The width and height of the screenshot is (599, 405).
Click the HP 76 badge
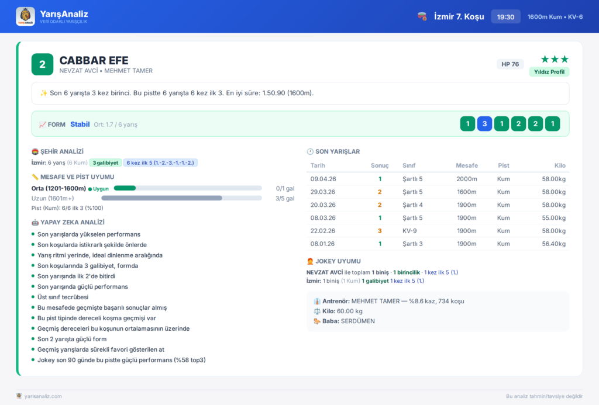tap(510, 64)
